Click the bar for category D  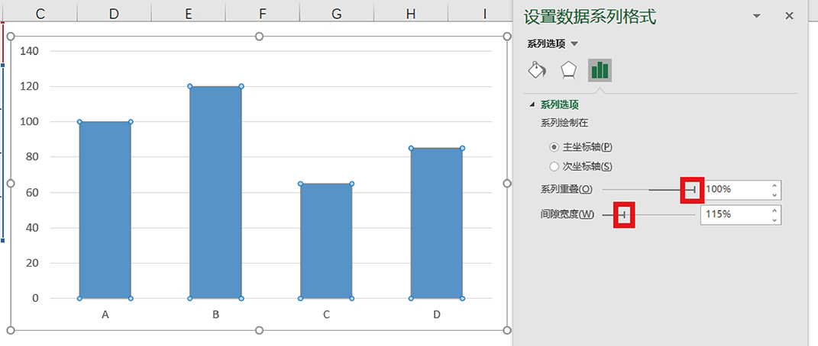point(437,223)
